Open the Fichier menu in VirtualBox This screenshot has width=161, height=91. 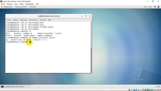pyautogui.click(x=3, y=4)
